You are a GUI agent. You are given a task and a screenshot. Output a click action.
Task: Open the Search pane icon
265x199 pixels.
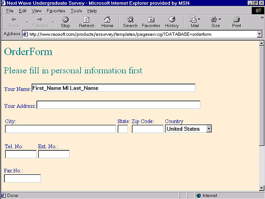(x=130, y=22)
